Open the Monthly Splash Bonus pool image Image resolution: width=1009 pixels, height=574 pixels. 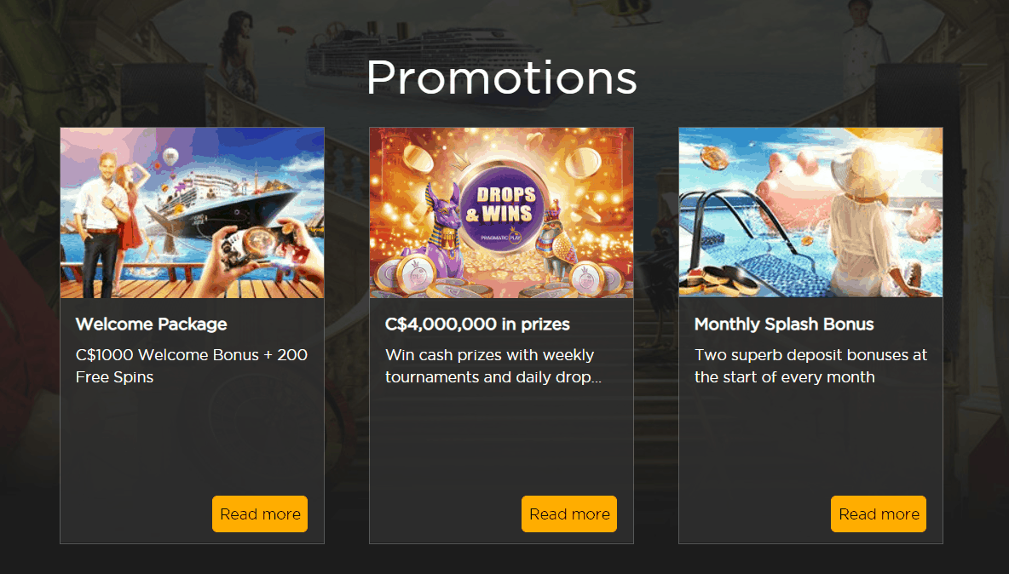(x=810, y=213)
